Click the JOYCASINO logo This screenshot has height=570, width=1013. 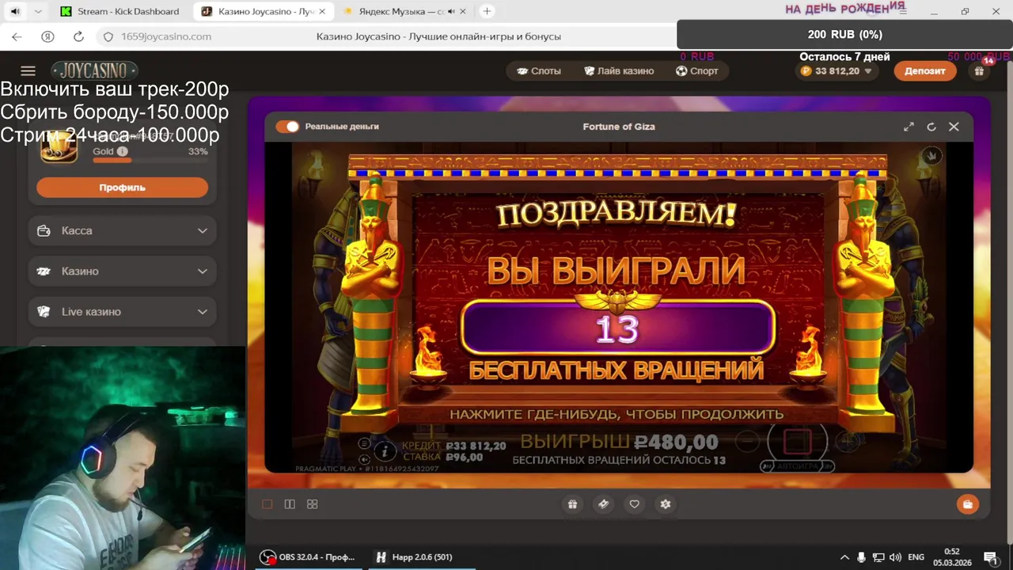pos(94,70)
